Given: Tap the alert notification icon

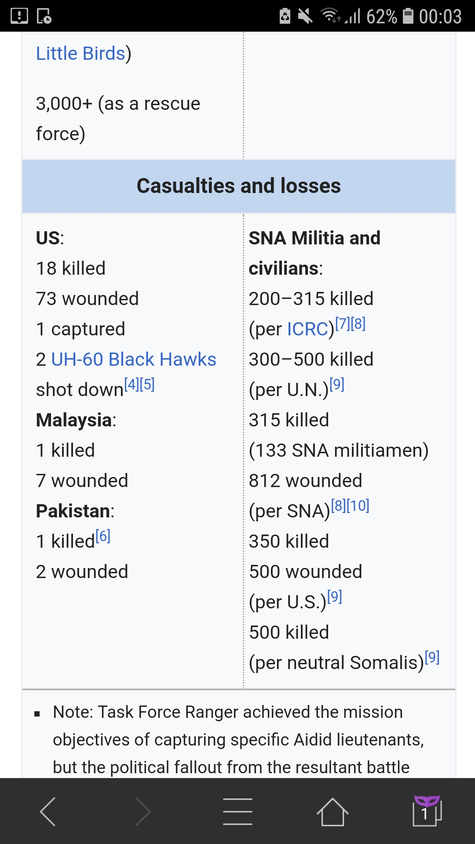Looking at the screenshot, I should pos(19,16).
